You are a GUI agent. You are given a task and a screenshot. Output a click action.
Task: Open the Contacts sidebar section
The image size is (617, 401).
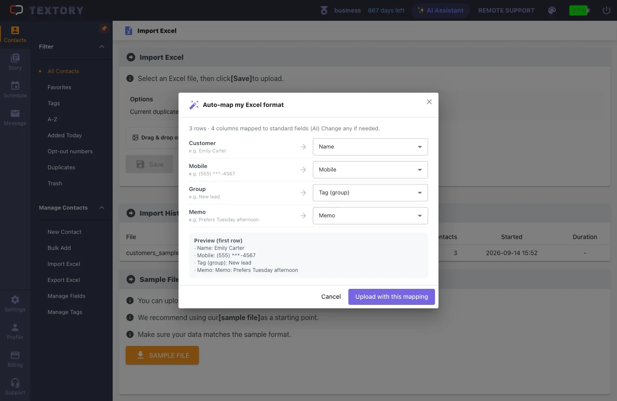click(15, 35)
